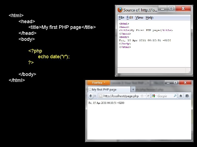Open the Bookmarks toolbar icon
Viewport: 197px width, 147px height.
pos(187,96)
